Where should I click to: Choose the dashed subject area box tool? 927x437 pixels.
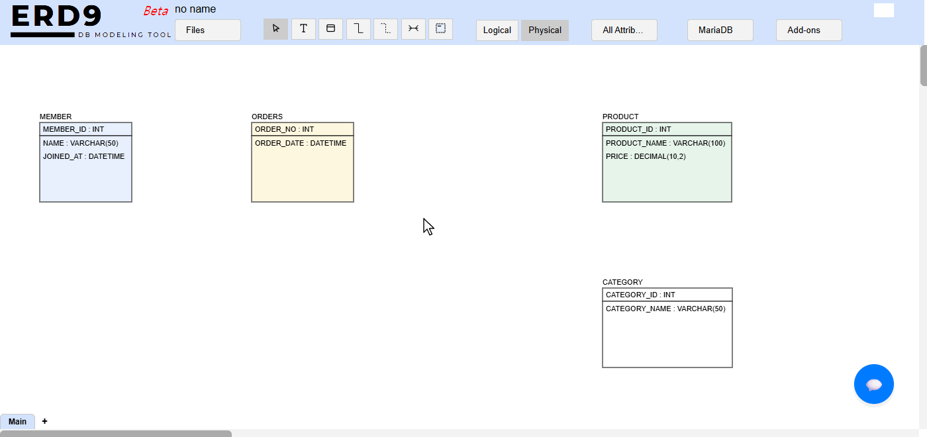point(440,29)
